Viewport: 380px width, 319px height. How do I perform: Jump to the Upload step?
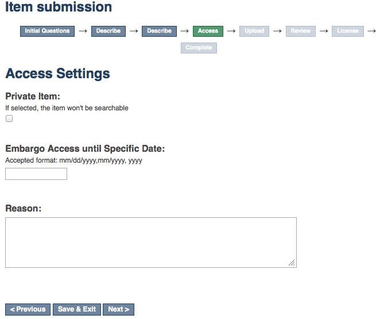pyautogui.click(x=254, y=31)
